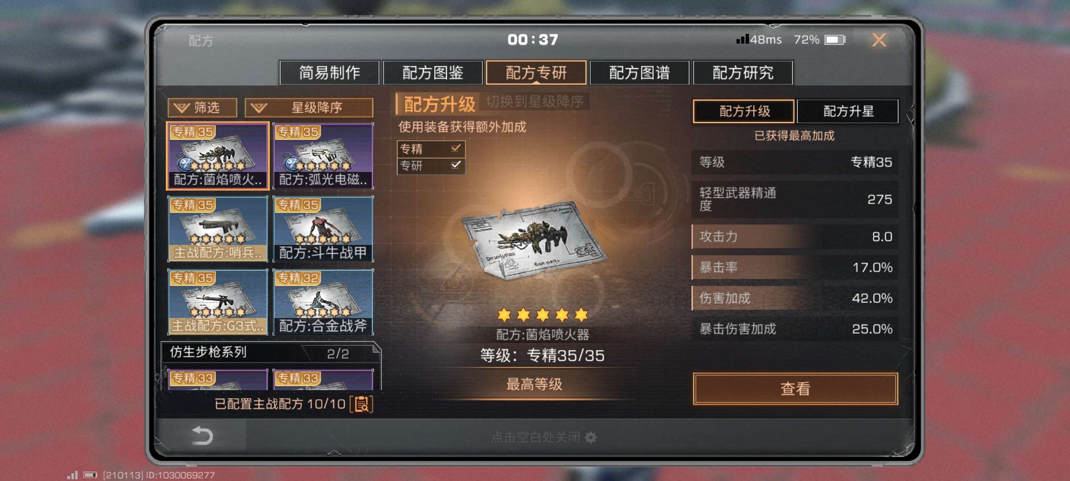Screen dimensions: 1070x481
Task: Select the 主战配方:哨兵 recipe card
Action: 218,229
